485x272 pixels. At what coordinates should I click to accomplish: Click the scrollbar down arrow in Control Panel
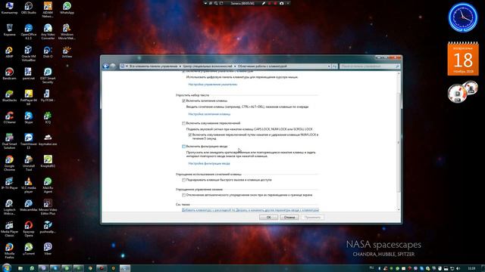(399, 210)
